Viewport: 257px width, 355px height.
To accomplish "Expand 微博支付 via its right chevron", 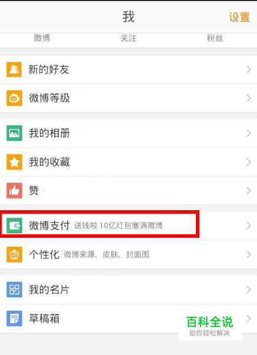I will click(x=249, y=225).
